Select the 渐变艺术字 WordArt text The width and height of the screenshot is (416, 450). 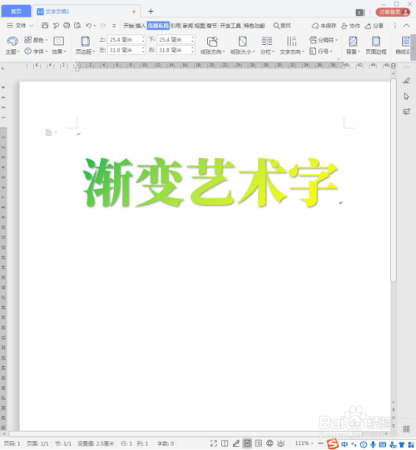point(210,182)
